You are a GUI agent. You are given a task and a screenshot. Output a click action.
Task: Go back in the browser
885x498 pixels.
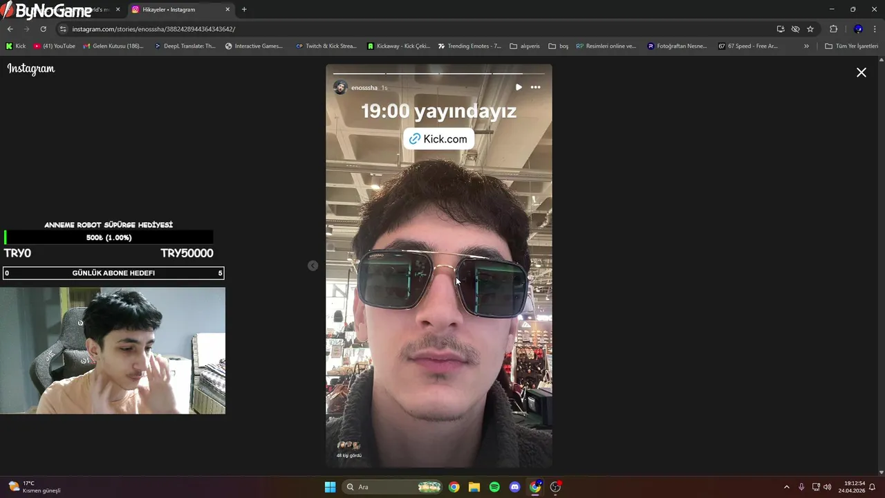tap(10, 29)
